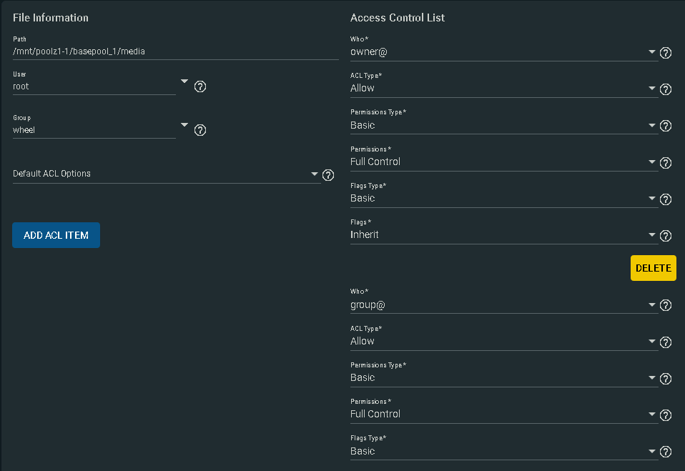
Task: Change Flags dropdown set to Inherit
Action: click(x=503, y=235)
